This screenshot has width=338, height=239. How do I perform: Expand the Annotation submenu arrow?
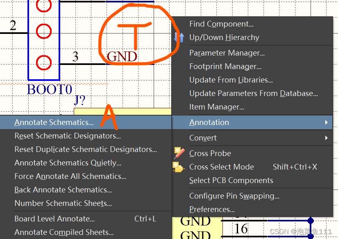coord(327,122)
